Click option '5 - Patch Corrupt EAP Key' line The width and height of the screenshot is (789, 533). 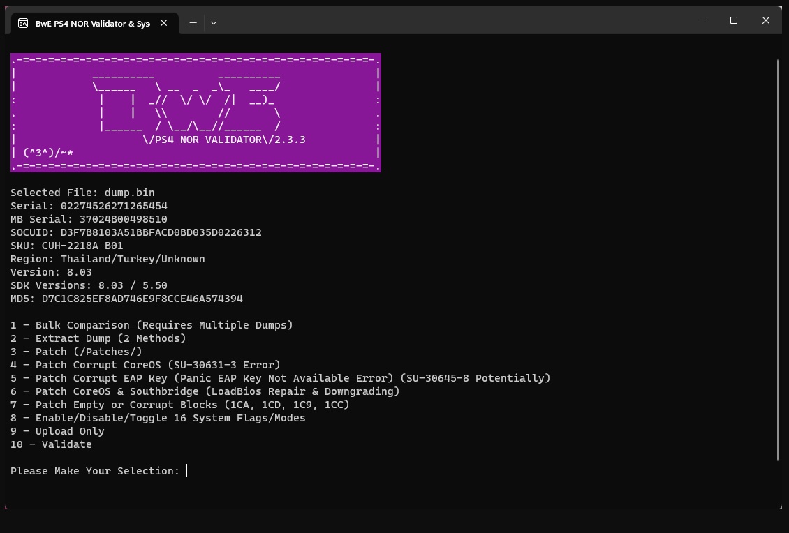click(x=281, y=378)
